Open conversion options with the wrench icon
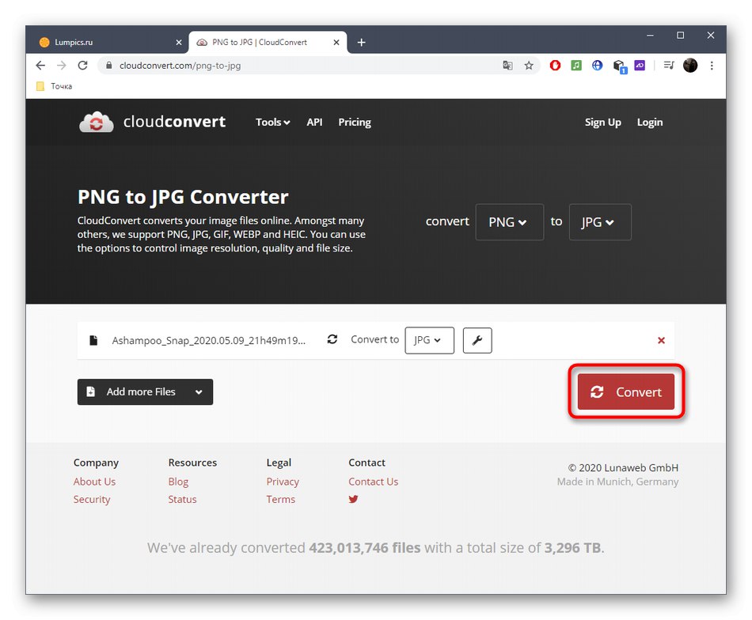752x620 pixels. 477,340
